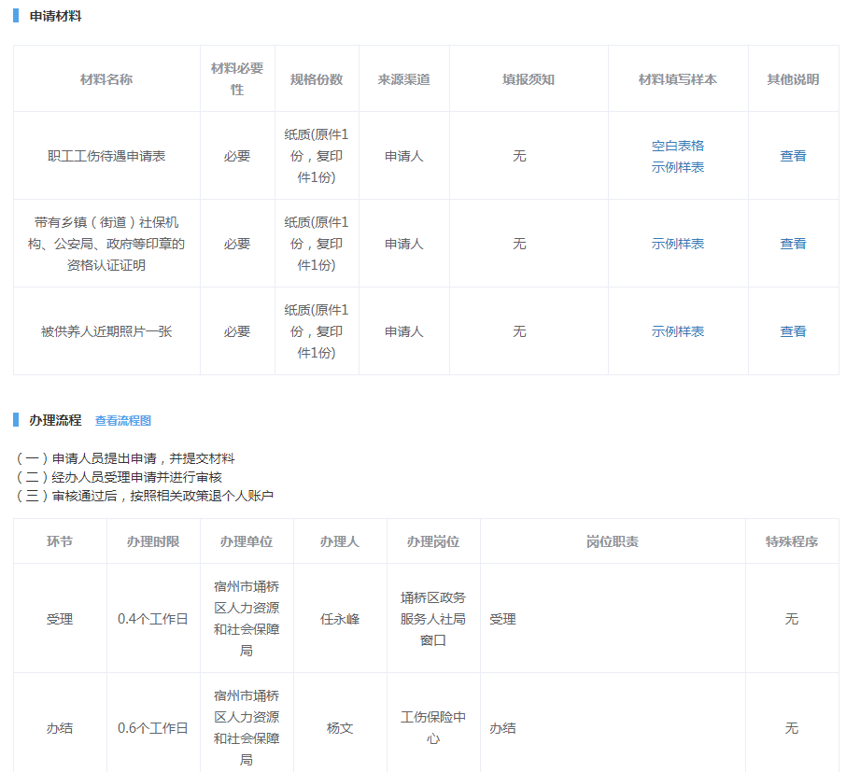Open 示例样表 for 被供养人近期照片一张
The height and width of the screenshot is (772, 846).
(x=677, y=331)
